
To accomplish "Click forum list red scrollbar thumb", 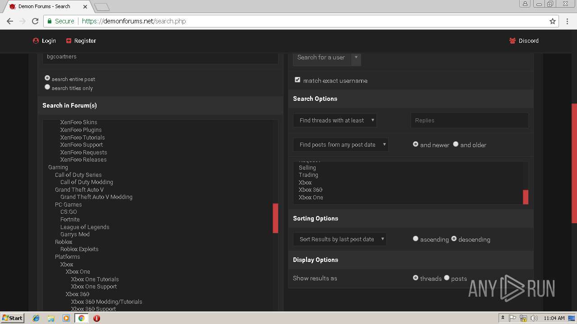I will (x=275, y=218).
